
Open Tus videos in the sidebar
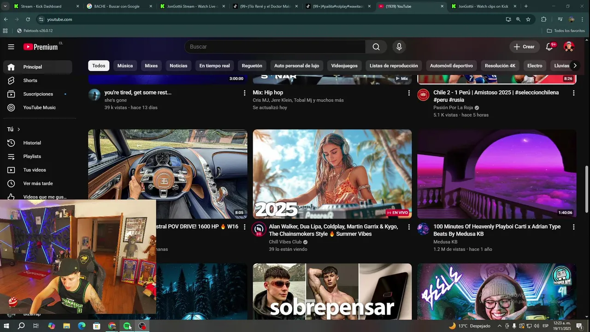38,170
